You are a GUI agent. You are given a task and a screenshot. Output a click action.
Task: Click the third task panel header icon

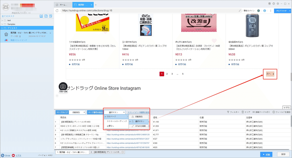point(51,16)
